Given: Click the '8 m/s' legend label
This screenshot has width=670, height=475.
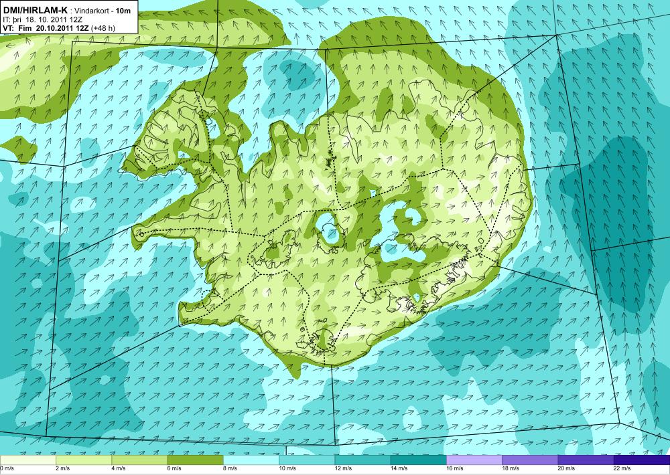Looking at the screenshot, I should pyautogui.click(x=230, y=468).
